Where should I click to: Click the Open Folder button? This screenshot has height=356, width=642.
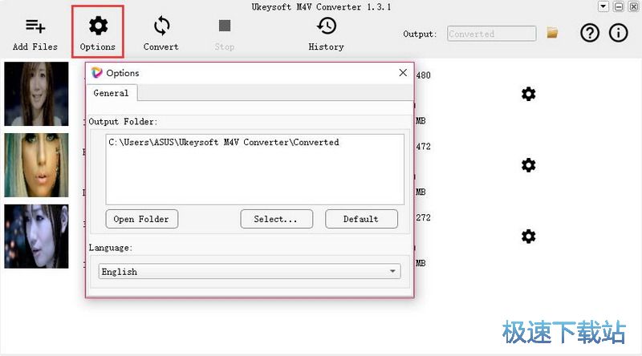point(142,219)
